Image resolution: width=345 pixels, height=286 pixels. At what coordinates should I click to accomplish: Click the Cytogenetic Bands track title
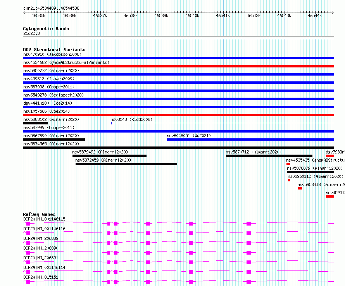pyautogui.click(x=46, y=29)
